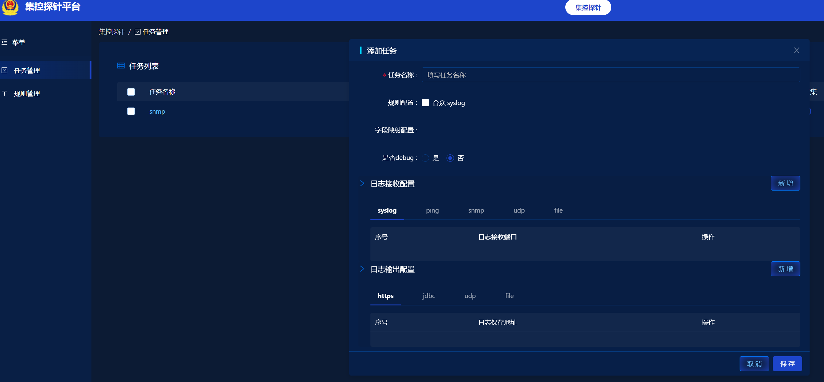Select the 规则管理 sidebar icon
Viewport: 824px width, 382px height.
[x=5, y=93]
